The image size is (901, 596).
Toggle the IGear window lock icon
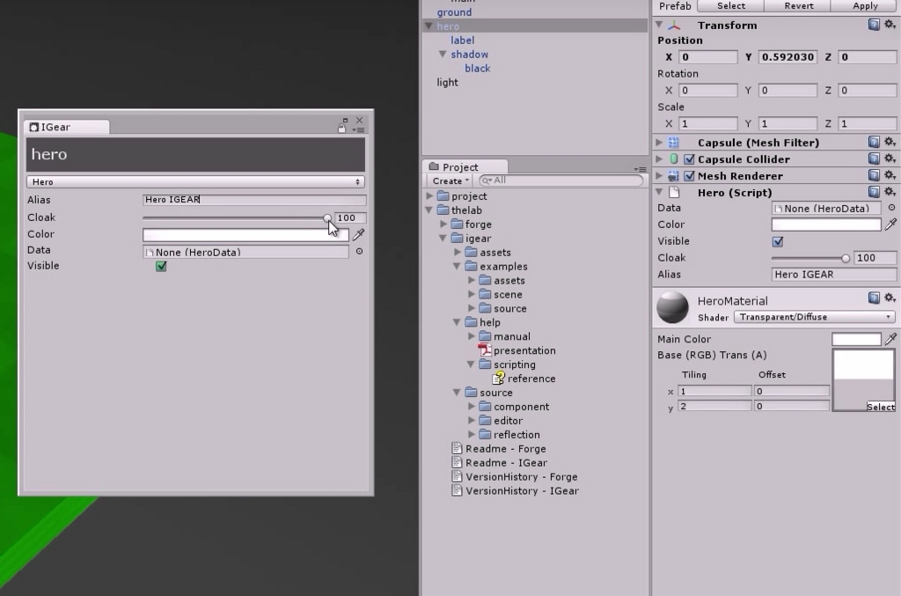point(342,128)
